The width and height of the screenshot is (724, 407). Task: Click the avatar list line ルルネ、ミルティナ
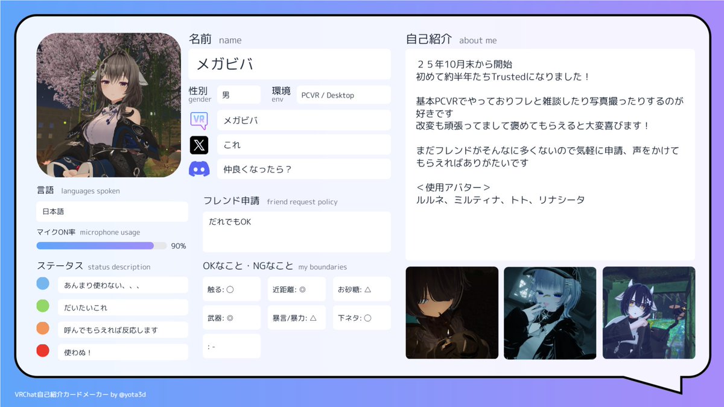click(500, 200)
